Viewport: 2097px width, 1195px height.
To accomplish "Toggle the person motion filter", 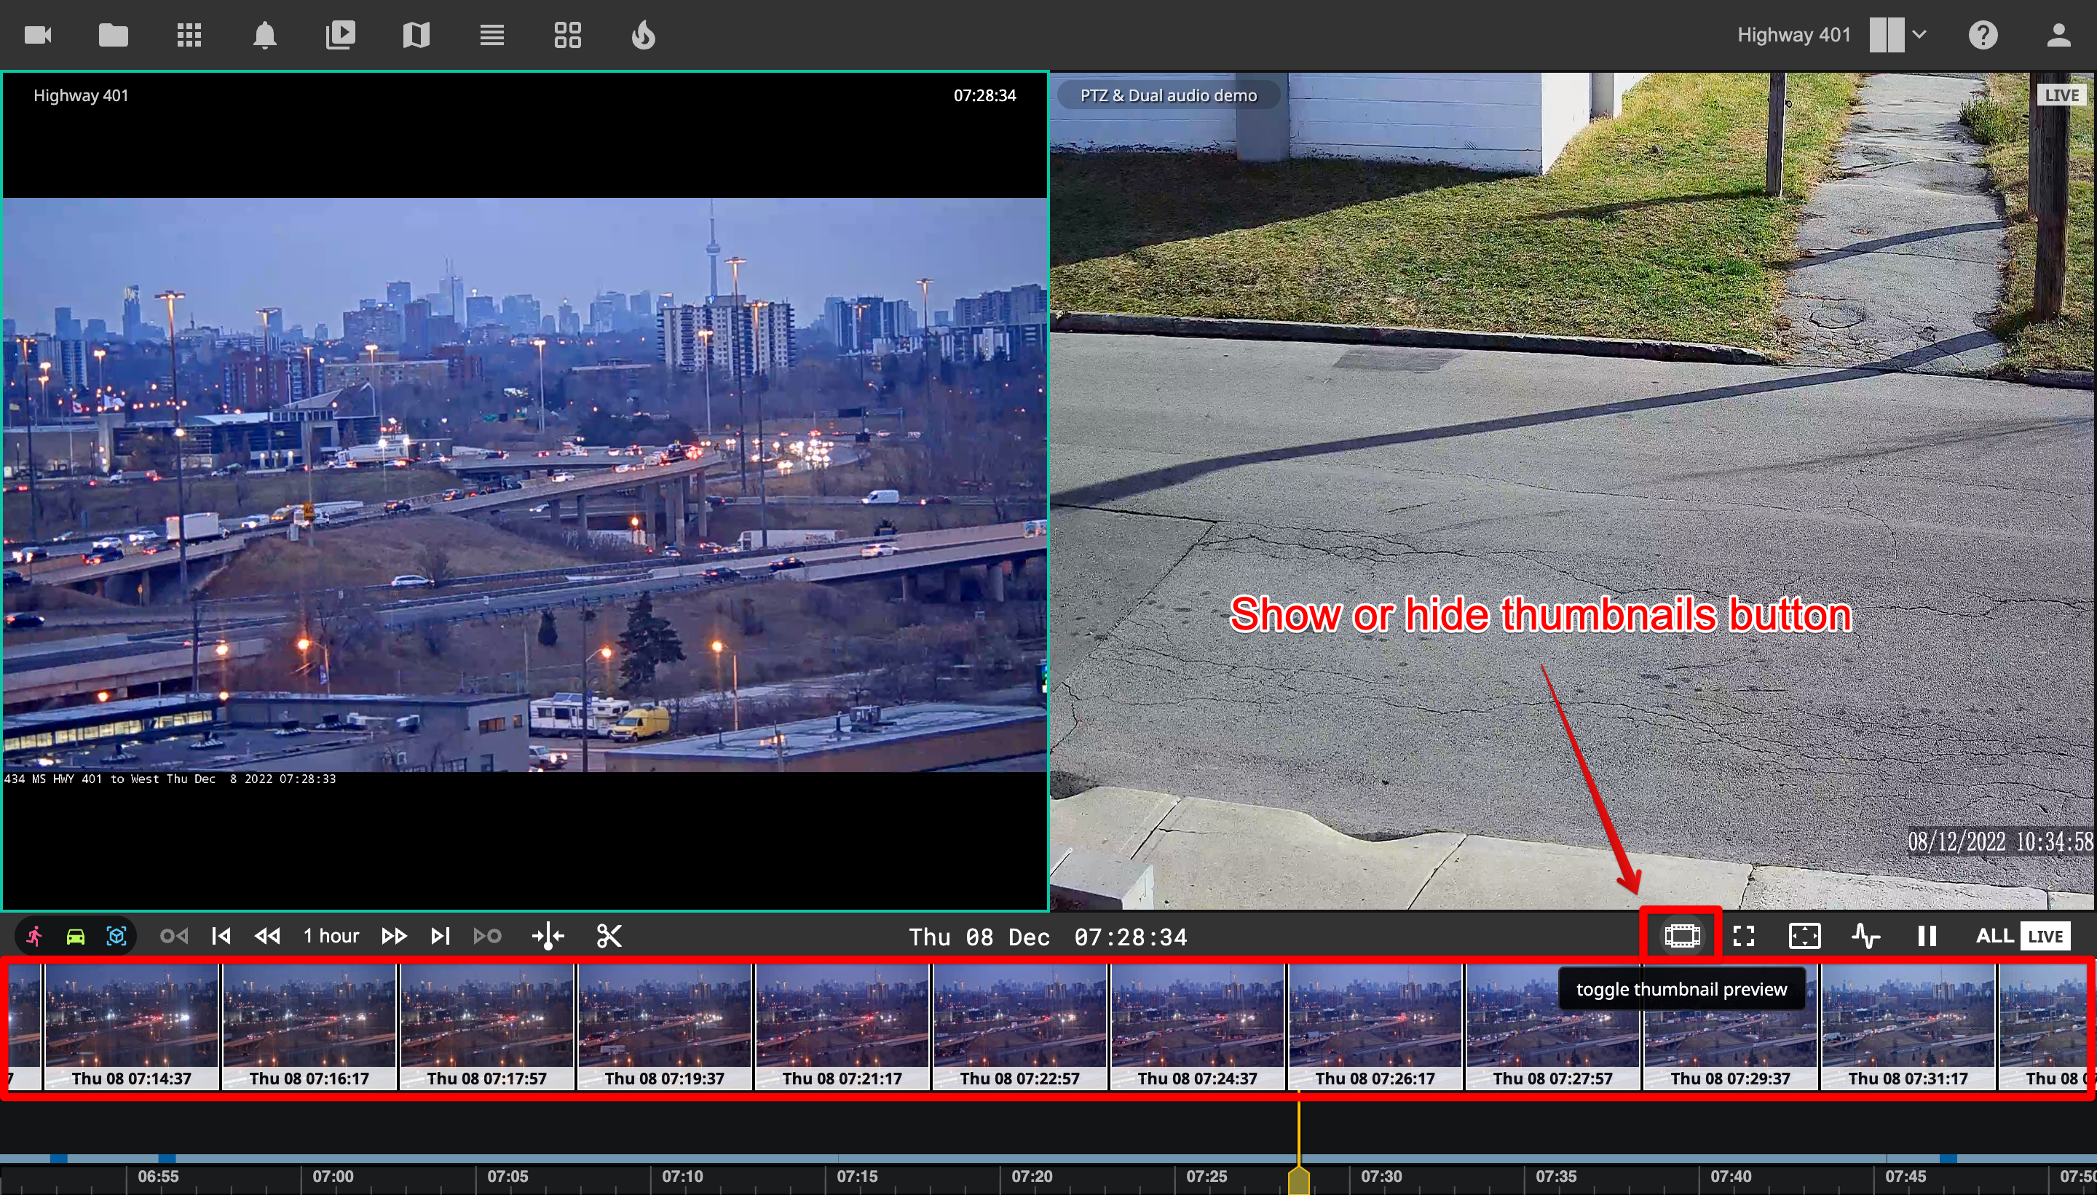I will coord(34,936).
